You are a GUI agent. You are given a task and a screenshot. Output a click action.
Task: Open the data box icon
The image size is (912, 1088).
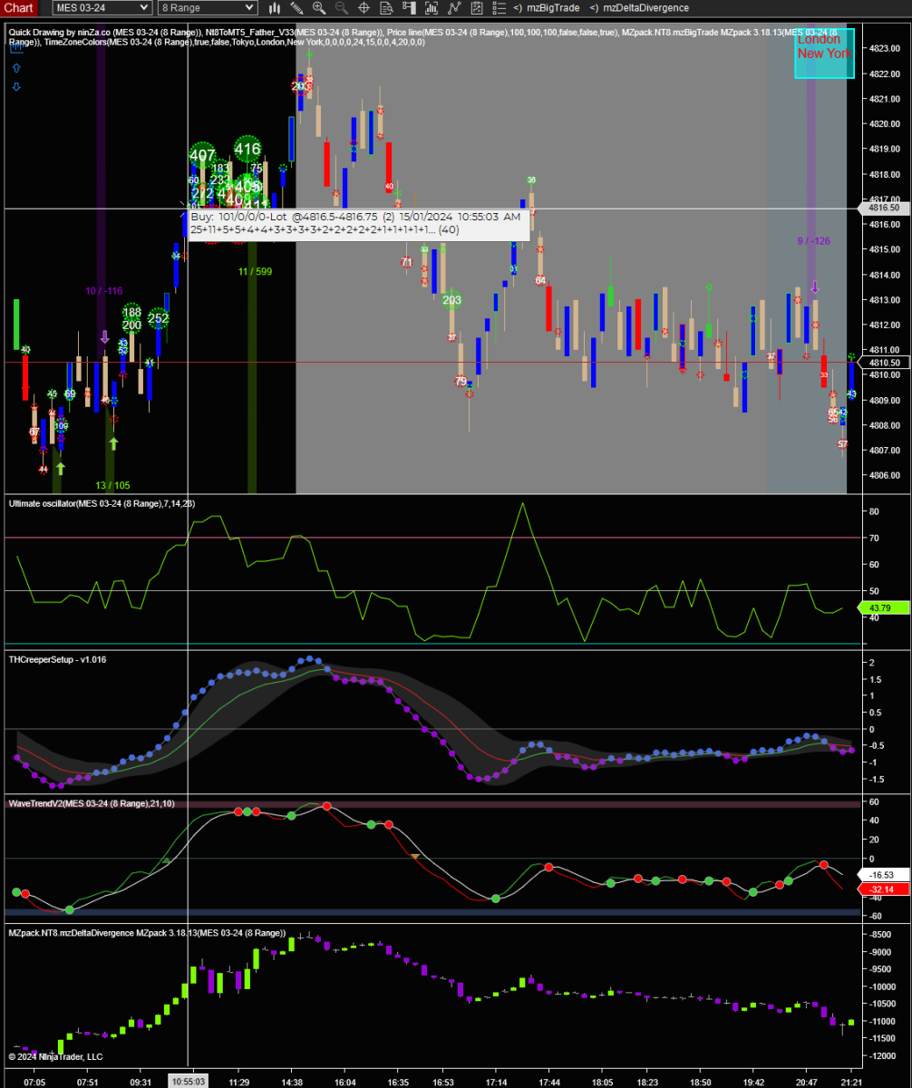(x=387, y=7)
